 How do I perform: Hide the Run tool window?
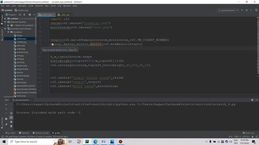tap(256, 100)
